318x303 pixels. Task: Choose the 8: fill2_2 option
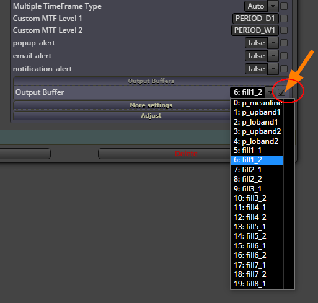coord(257,179)
